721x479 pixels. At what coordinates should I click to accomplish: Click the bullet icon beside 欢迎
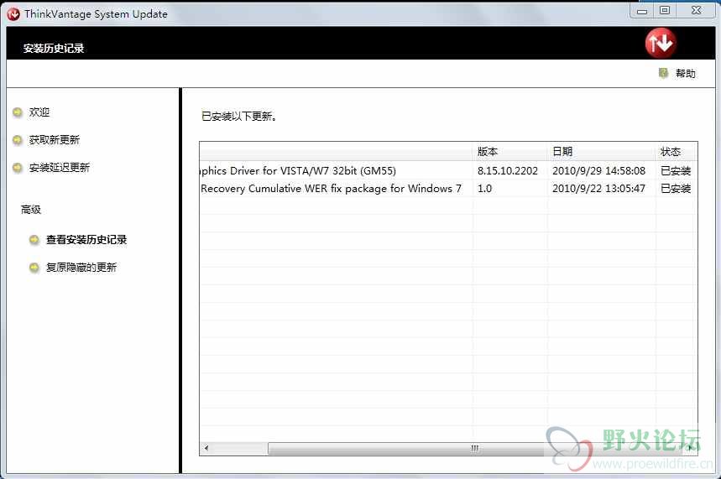tap(18, 112)
